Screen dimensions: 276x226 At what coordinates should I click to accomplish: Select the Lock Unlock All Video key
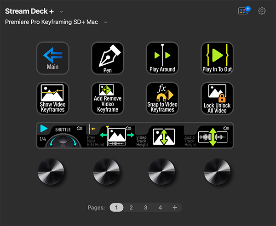click(217, 98)
